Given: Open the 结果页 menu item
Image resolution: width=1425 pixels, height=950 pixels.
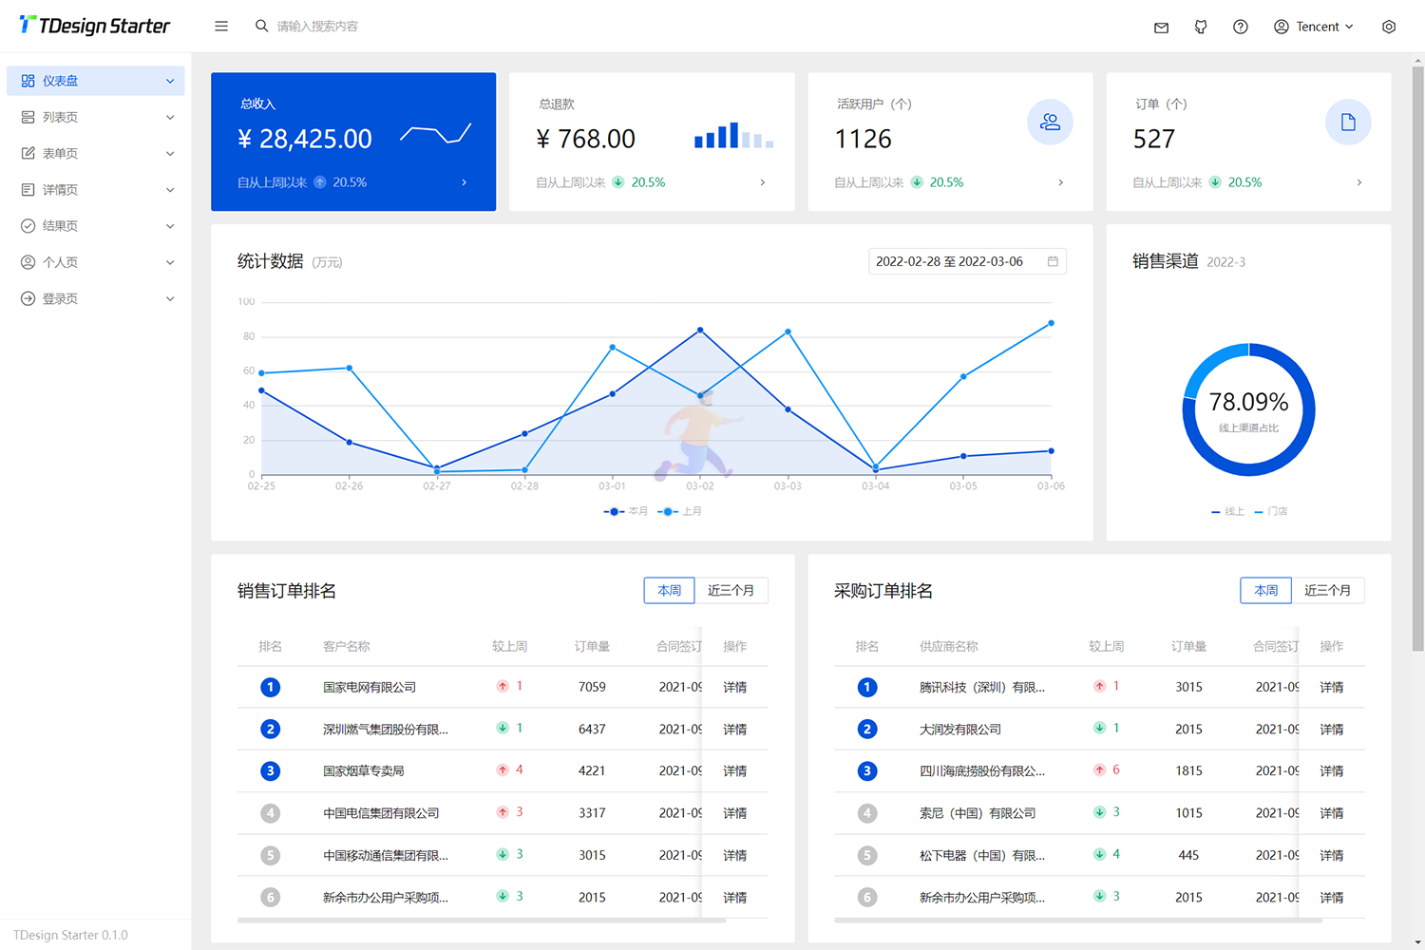Looking at the screenshot, I should [96, 226].
